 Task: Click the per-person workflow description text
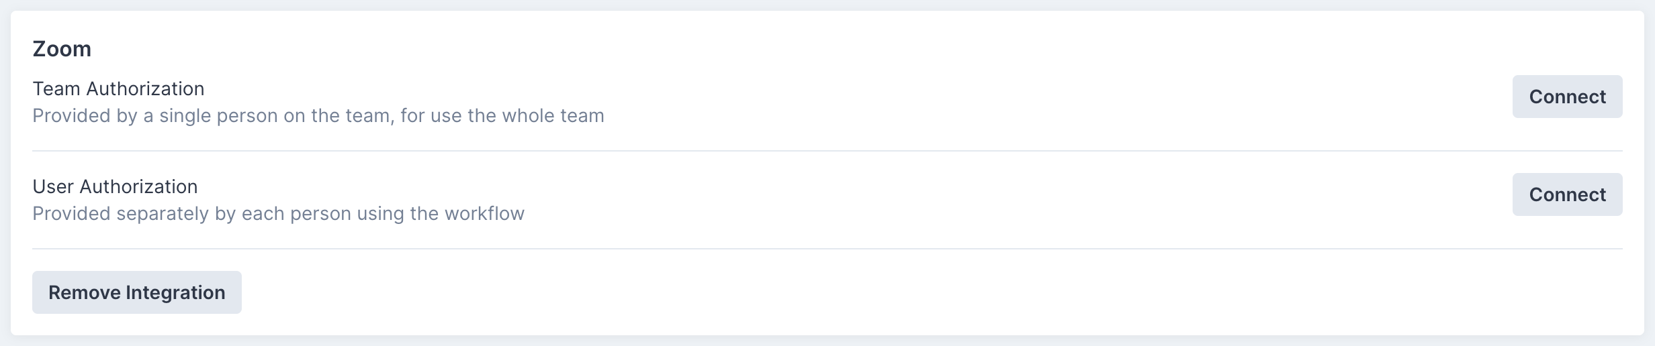(278, 214)
